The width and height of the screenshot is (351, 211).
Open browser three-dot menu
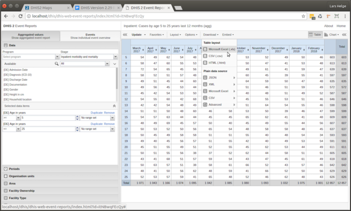coord(345,16)
